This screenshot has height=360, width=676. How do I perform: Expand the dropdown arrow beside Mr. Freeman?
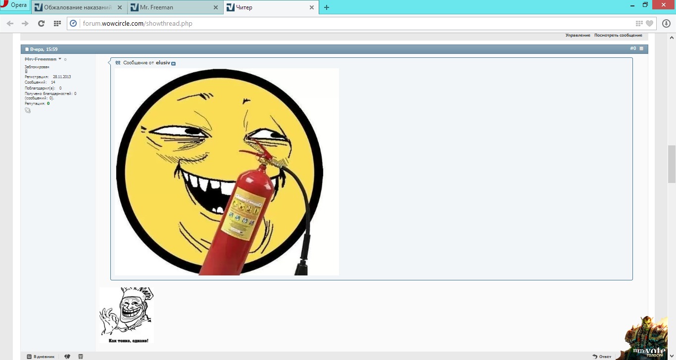60,59
